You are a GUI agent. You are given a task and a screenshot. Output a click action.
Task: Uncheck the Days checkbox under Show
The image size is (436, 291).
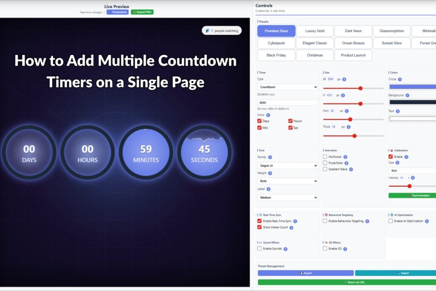click(x=259, y=121)
